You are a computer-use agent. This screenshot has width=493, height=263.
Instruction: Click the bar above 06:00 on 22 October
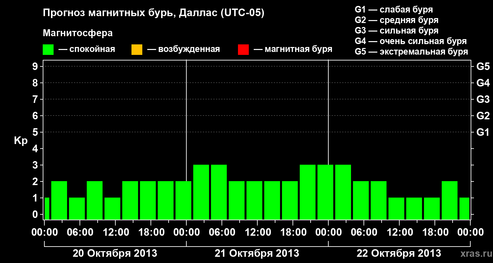pyautogui.click(x=361, y=200)
